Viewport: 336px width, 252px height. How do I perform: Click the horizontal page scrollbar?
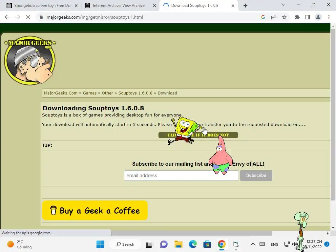pyautogui.click(x=191, y=233)
